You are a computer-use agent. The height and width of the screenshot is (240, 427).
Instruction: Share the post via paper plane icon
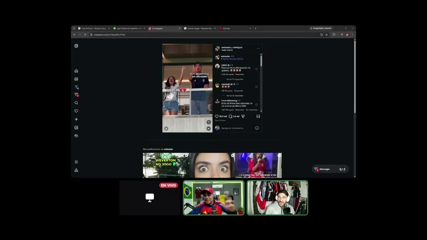tap(243, 116)
